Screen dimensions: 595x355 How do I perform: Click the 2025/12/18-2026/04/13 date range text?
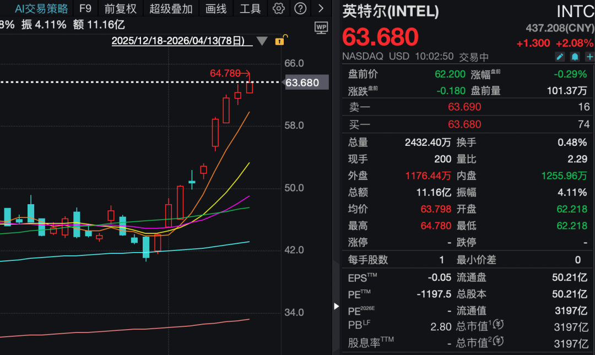click(178, 41)
